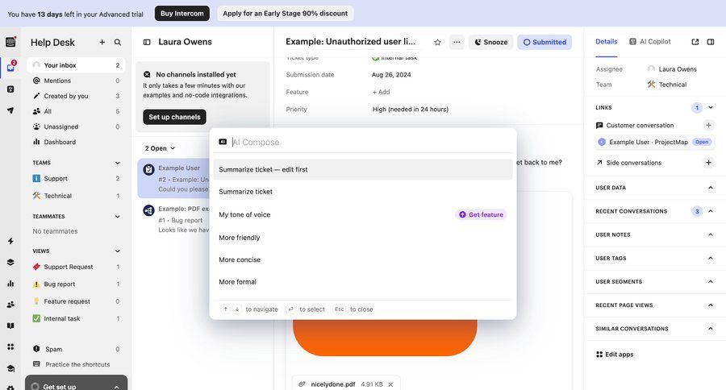Add a customer conversation with plus icon
This screenshot has height=390, width=726.
click(x=708, y=125)
